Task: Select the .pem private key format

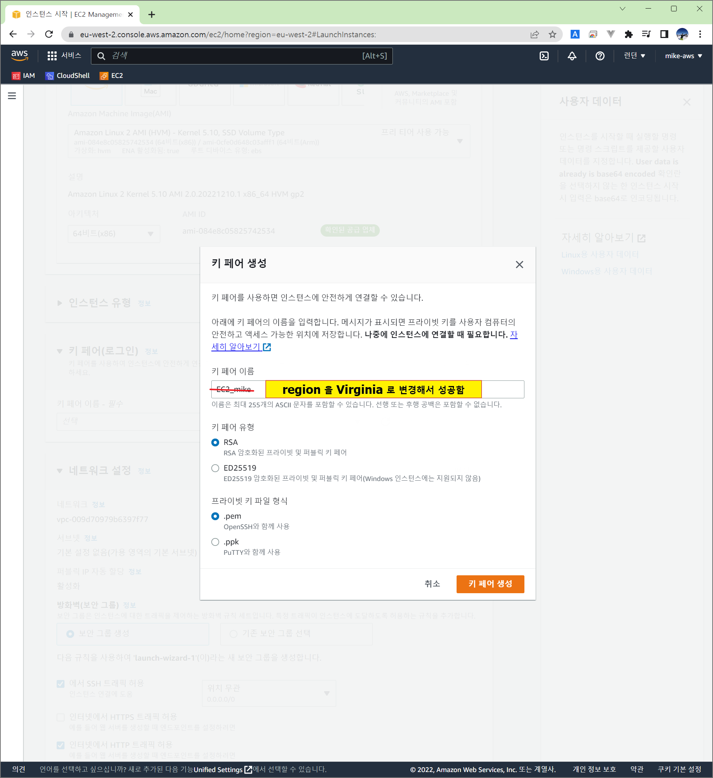Action: pos(215,516)
